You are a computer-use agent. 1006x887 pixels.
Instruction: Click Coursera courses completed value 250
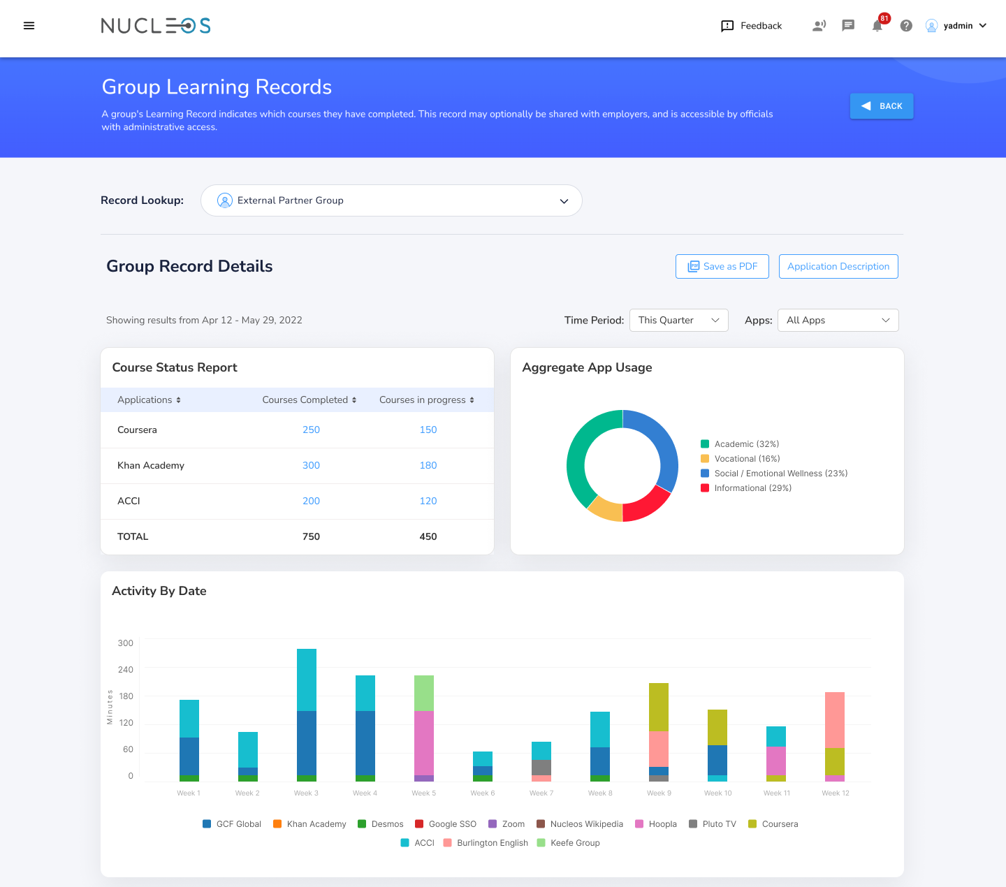[311, 430]
